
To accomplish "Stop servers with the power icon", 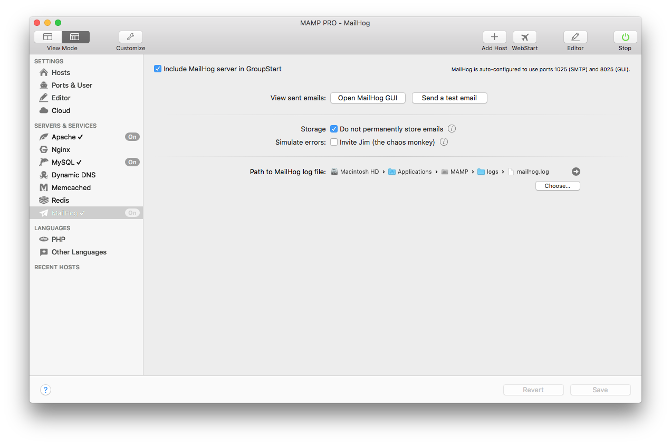I will point(625,37).
